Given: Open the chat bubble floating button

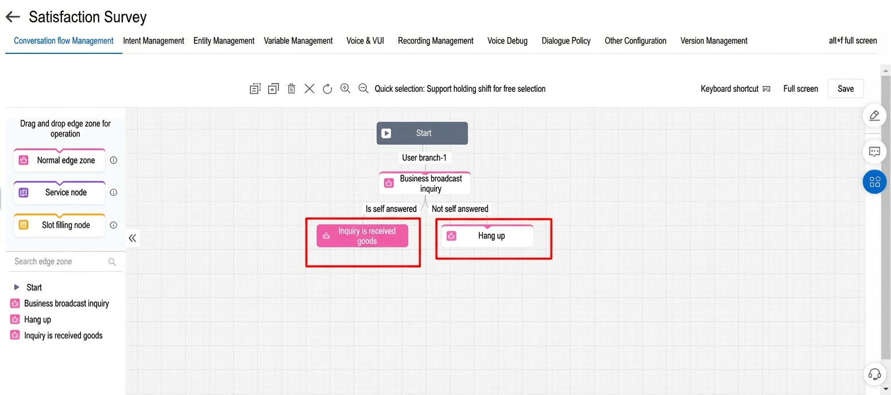Looking at the screenshot, I should (x=874, y=152).
